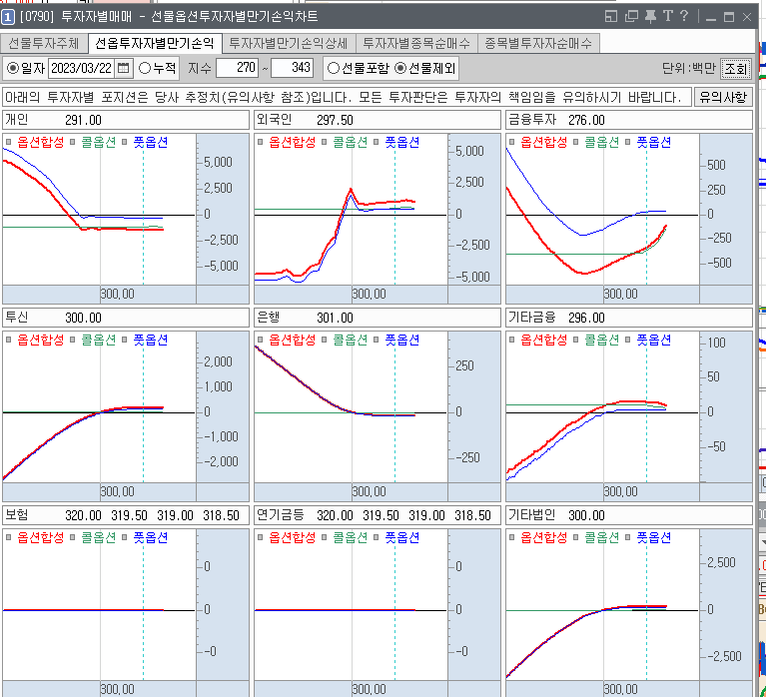Viewport: 766px width, 697px height.
Task: Click the T font icon in title bar
Action: click(667, 17)
